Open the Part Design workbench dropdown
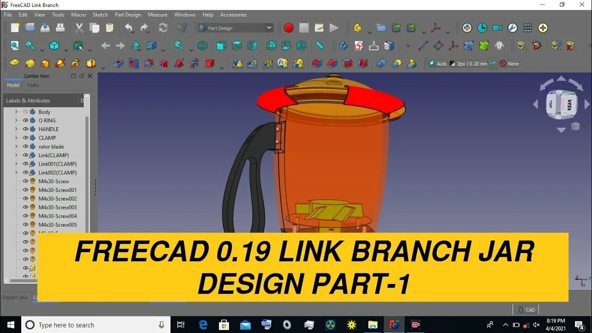Image resolution: width=592 pixels, height=333 pixels. pyautogui.click(x=236, y=28)
